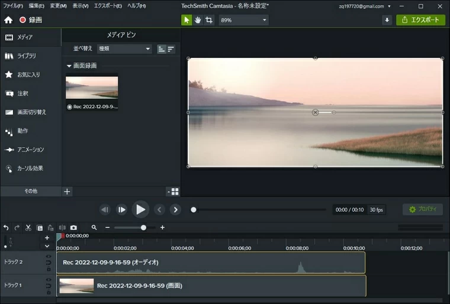This screenshot has width=450, height=304.
Task: Open the プロパティ properties panel
Action: point(422,209)
